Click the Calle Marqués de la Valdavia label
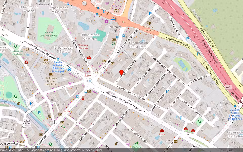 click(x=166, y=68)
